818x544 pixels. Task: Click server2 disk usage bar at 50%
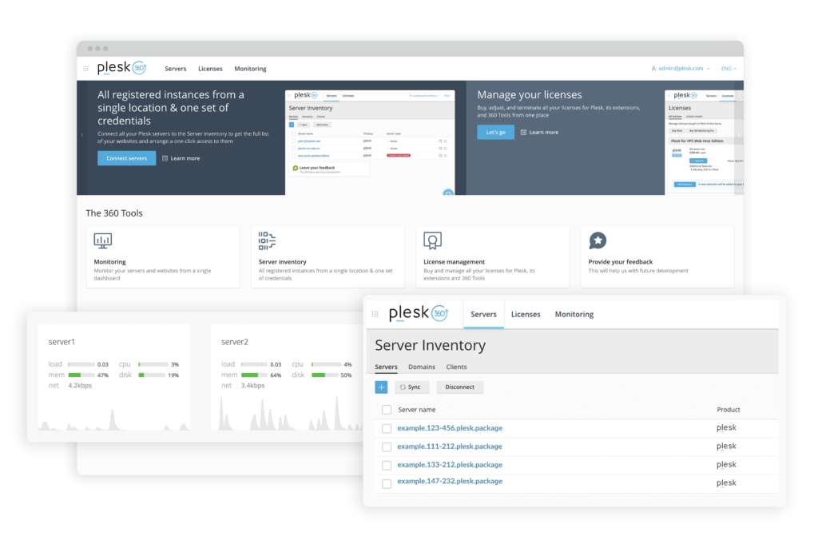(325, 375)
